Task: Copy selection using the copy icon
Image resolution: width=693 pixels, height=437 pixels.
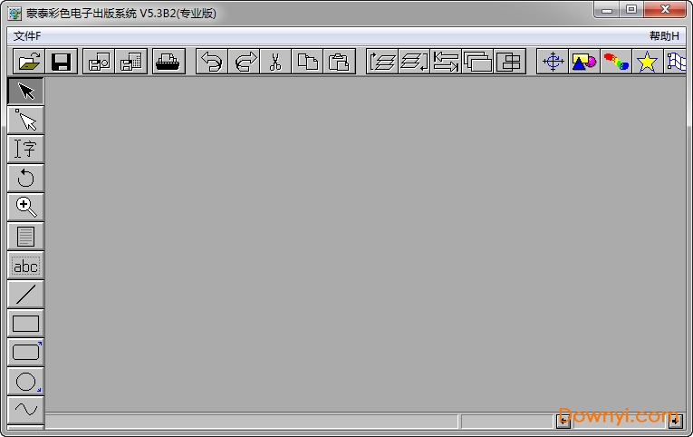Action: coord(308,62)
